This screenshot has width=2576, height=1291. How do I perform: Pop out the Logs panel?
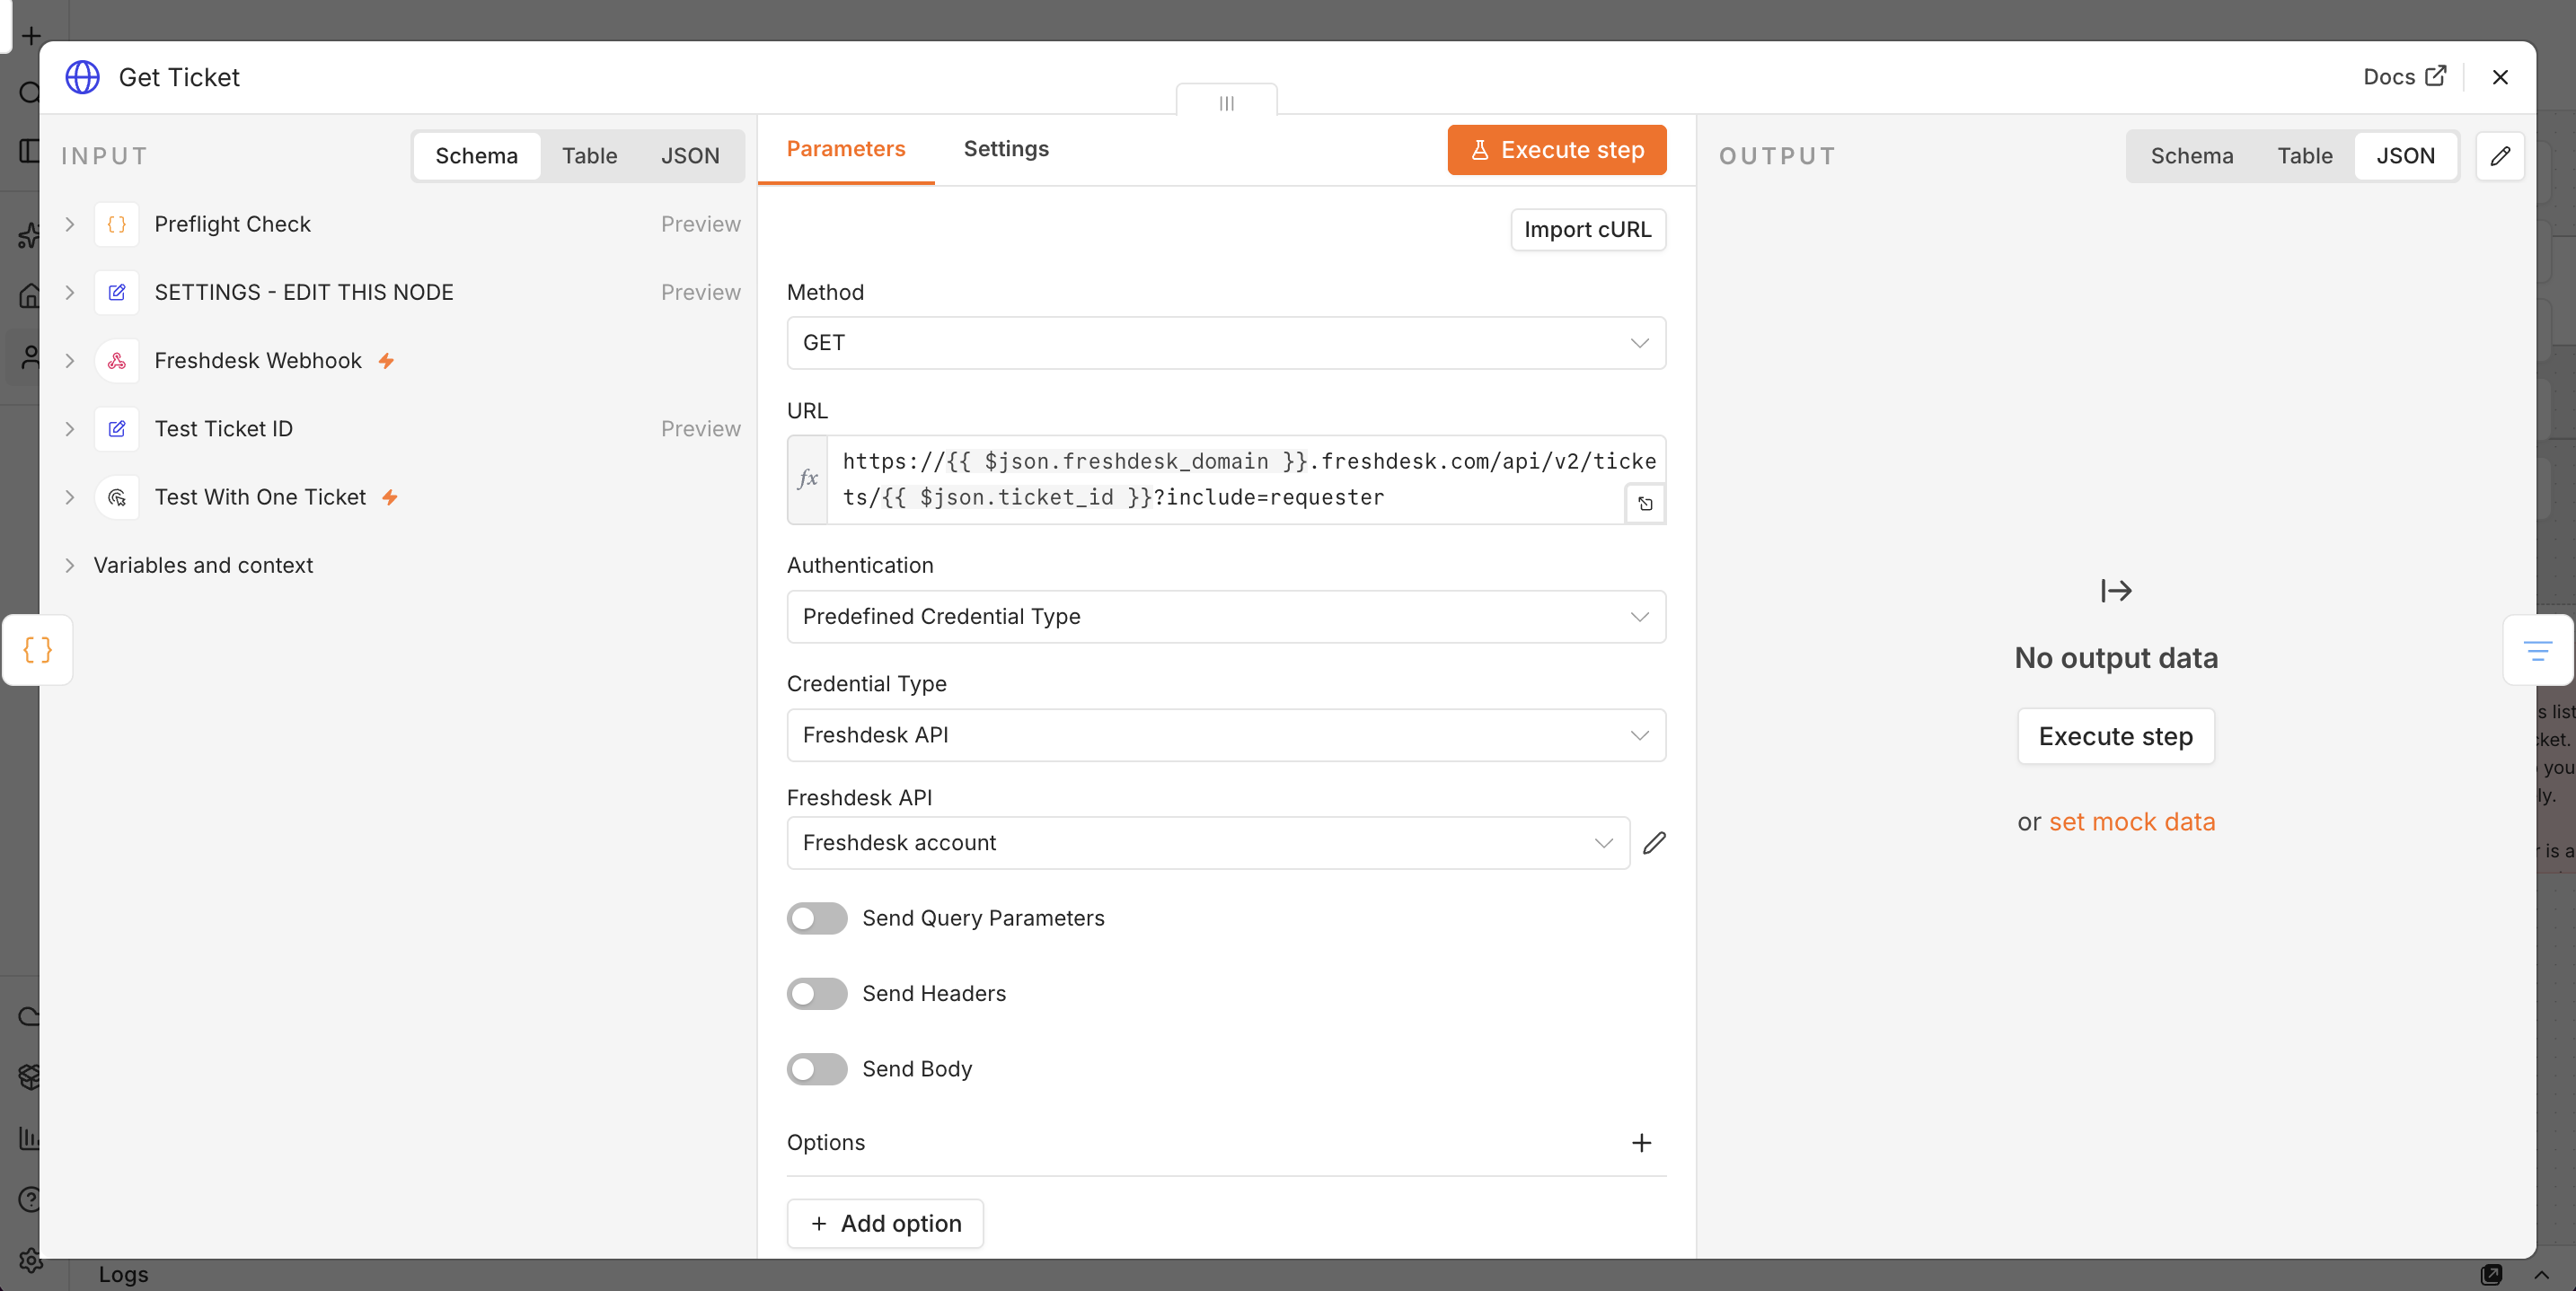tap(2491, 1274)
